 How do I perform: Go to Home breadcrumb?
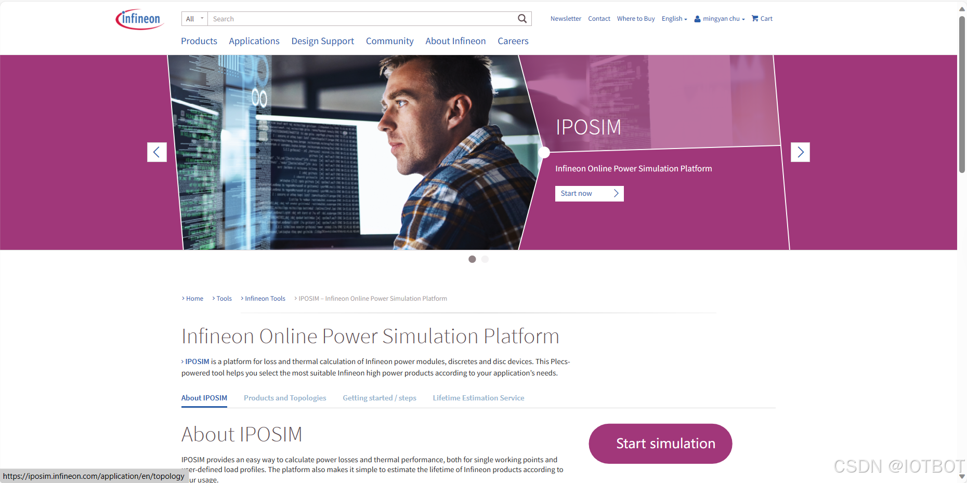194,299
